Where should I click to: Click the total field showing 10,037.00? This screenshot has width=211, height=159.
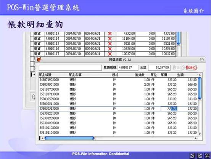pyautogui.click(x=159, y=68)
